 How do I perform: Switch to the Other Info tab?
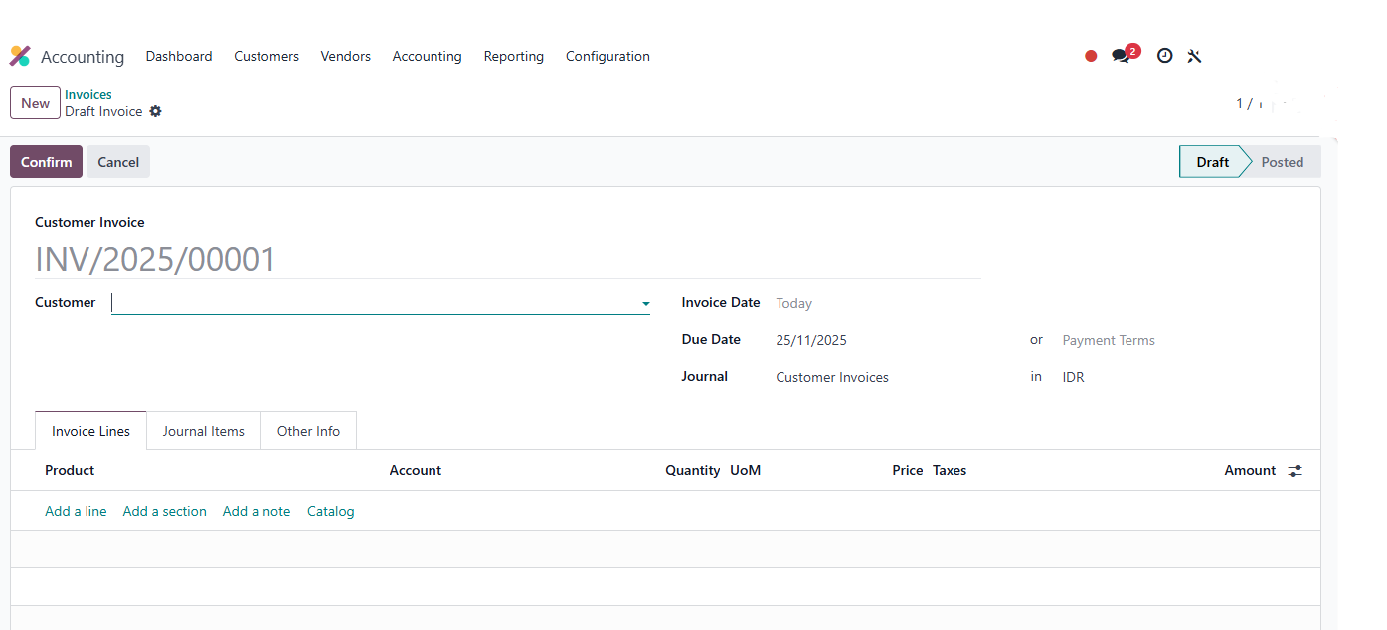click(308, 431)
